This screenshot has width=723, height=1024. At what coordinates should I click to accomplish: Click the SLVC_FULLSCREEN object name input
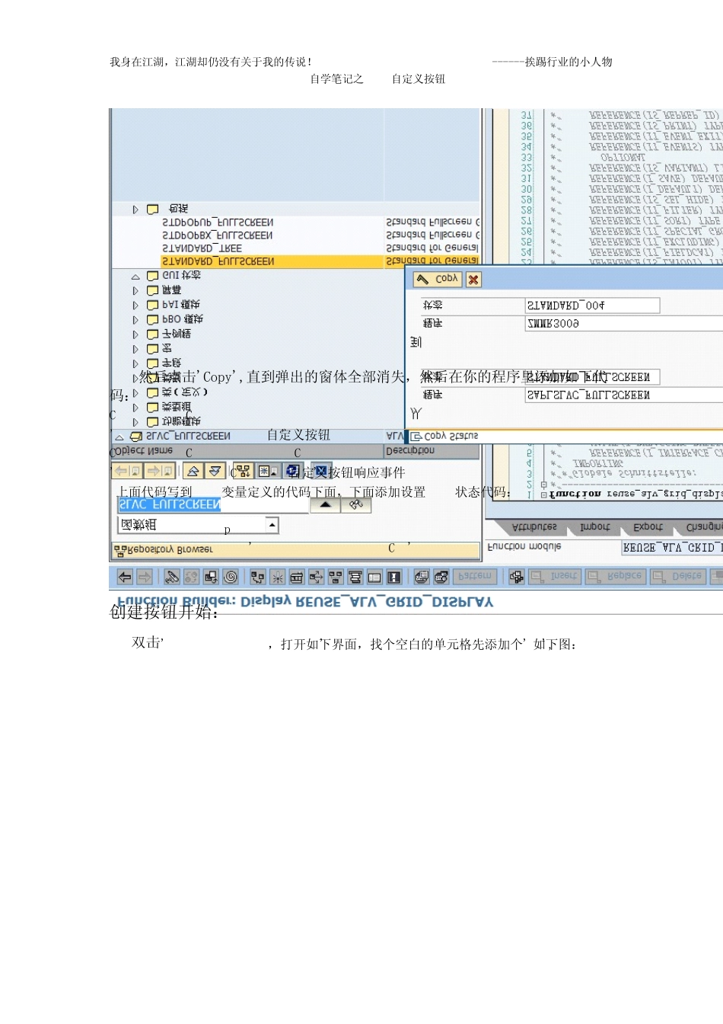point(212,504)
